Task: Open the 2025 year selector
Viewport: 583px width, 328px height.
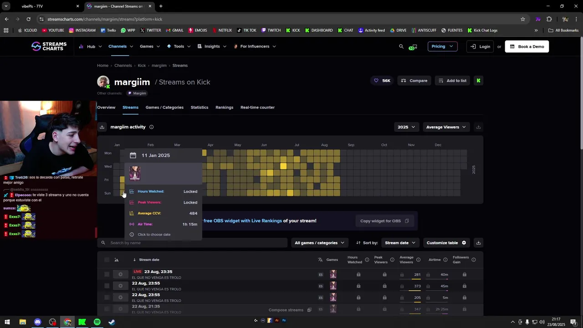Action: coord(406,127)
